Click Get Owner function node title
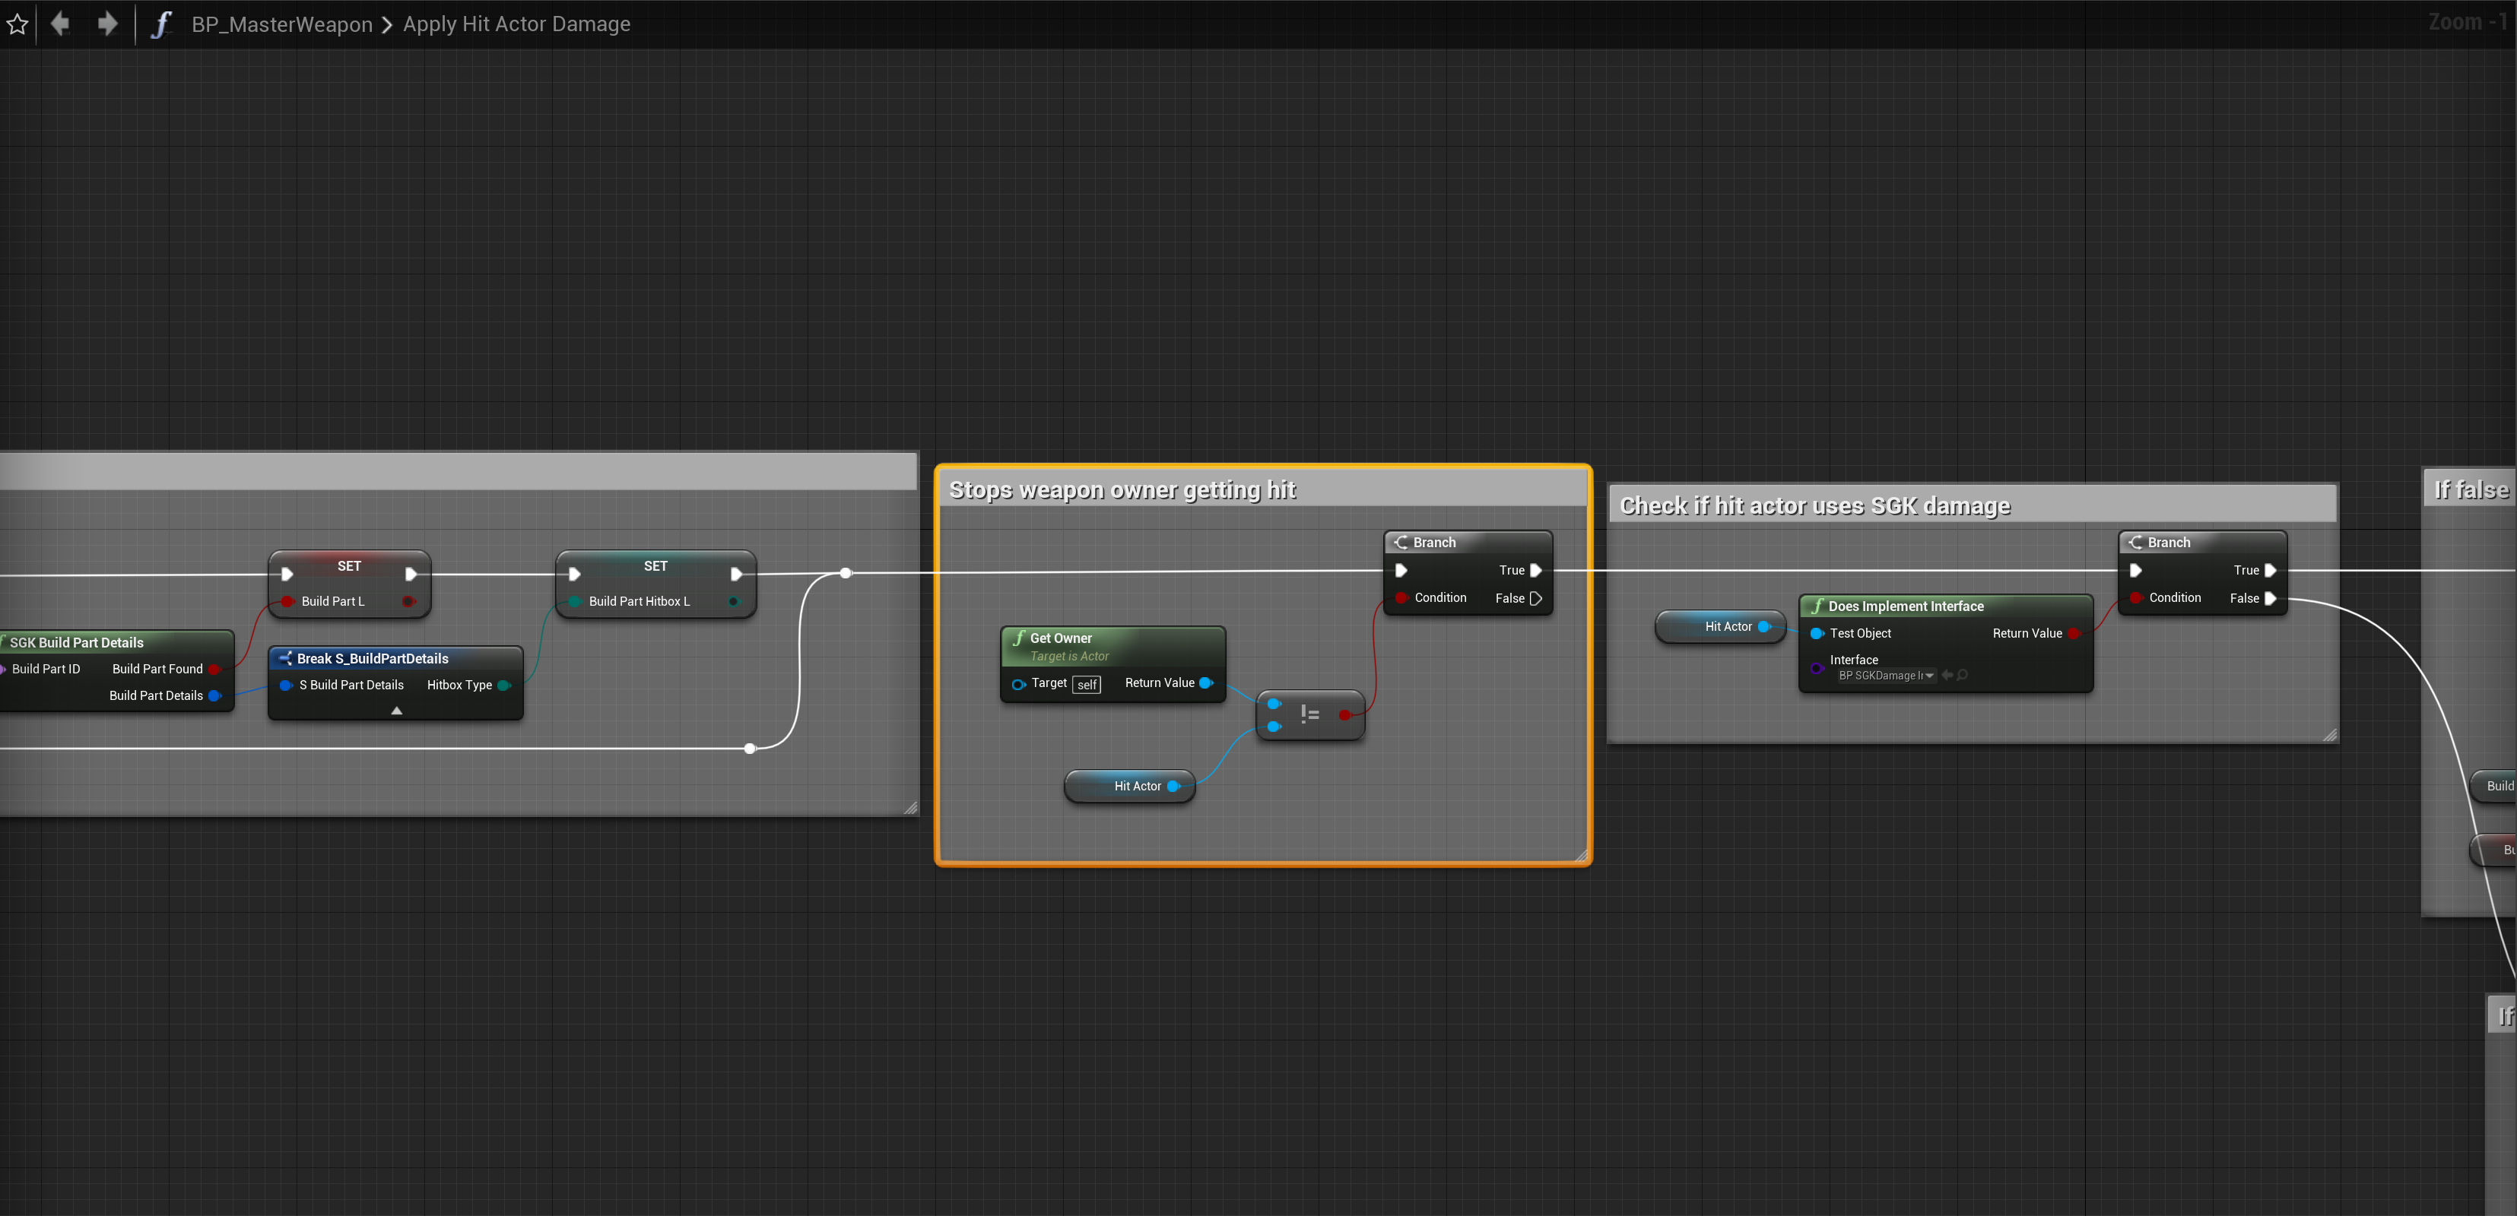 click(x=1061, y=638)
